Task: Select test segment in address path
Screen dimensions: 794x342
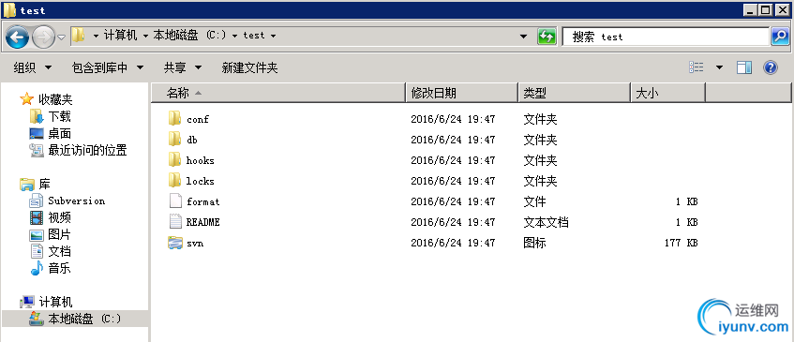Action: (254, 36)
